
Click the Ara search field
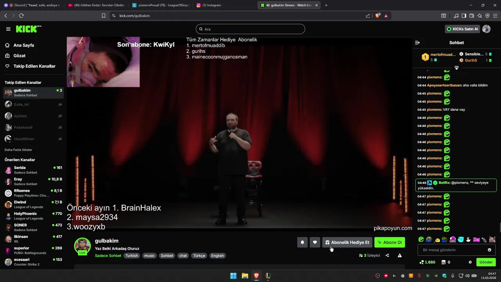250,29
